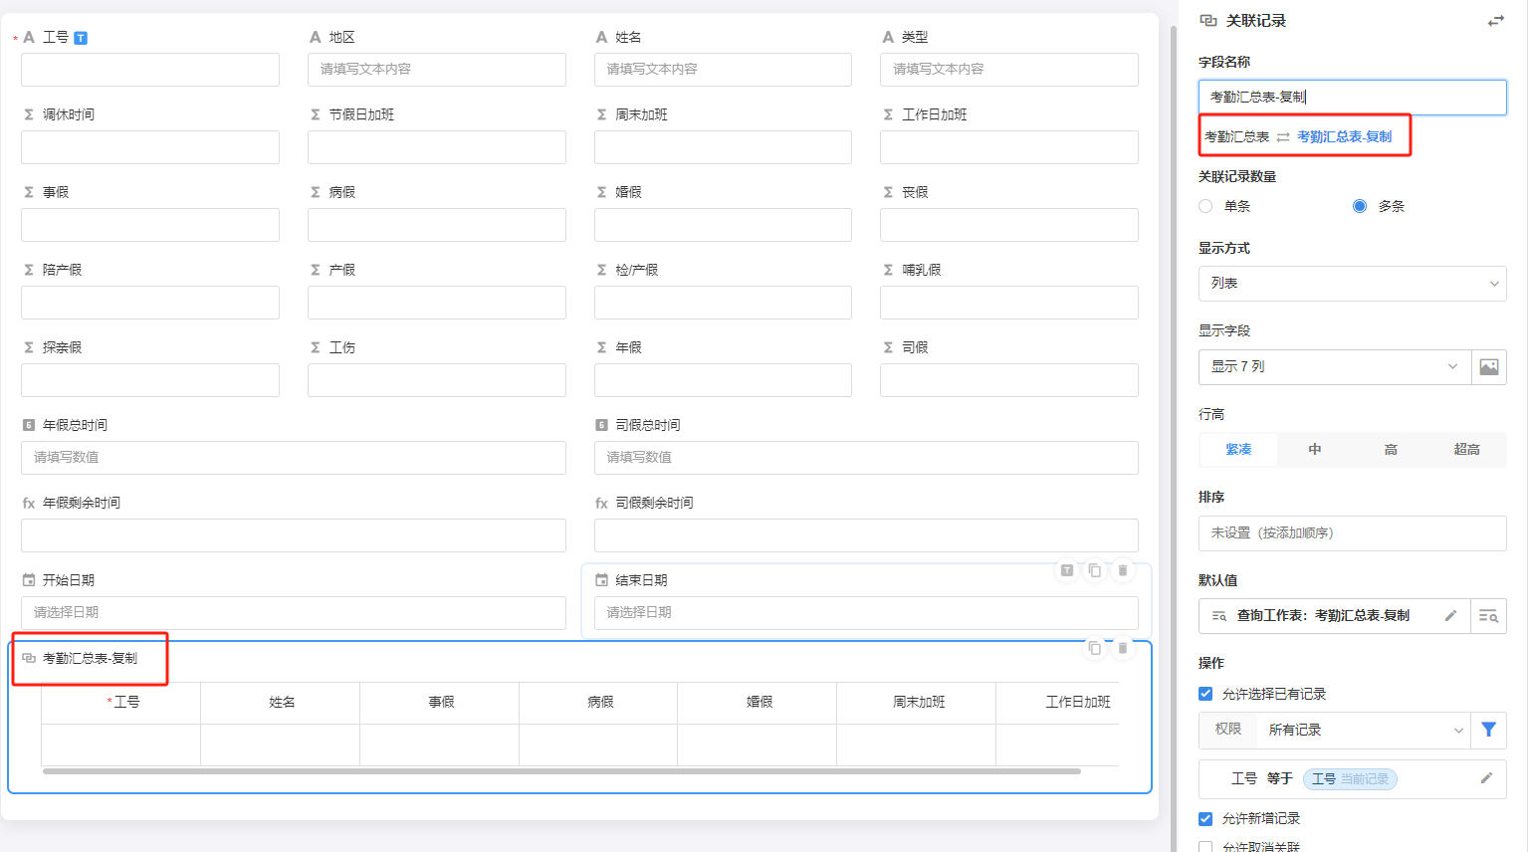Edit the 工号 等于 filter condition pencil

(x=1486, y=778)
